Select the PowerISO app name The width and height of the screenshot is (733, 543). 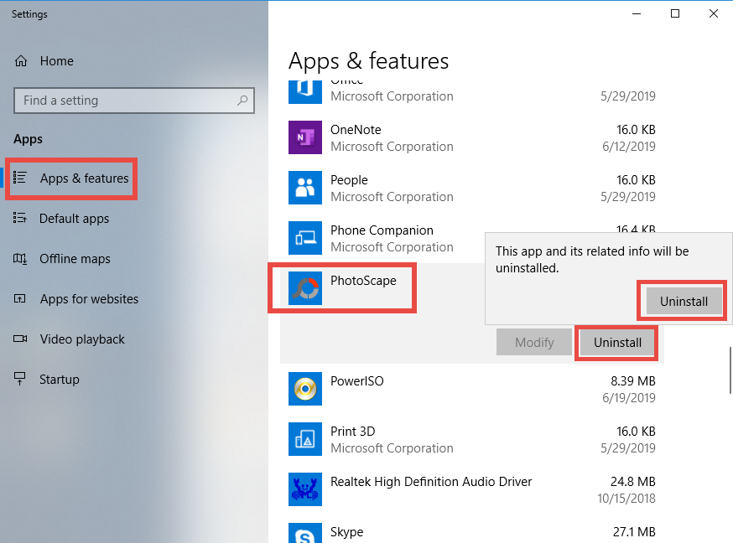coord(357,381)
